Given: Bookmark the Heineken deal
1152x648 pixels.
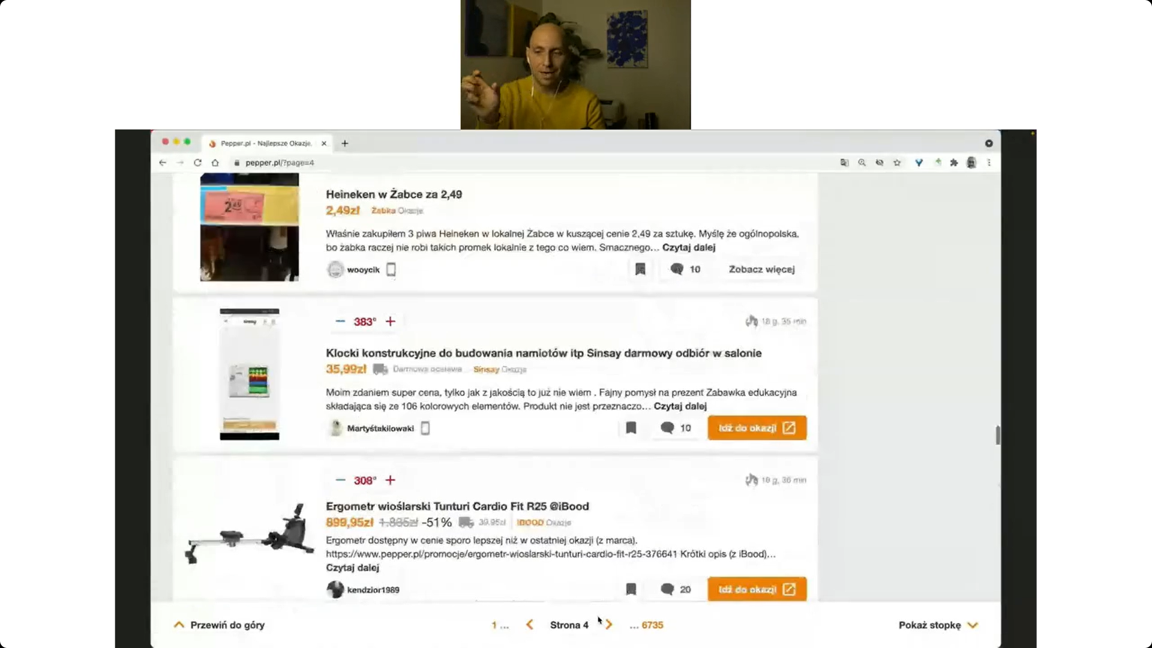Looking at the screenshot, I should (x=640, y=269).
